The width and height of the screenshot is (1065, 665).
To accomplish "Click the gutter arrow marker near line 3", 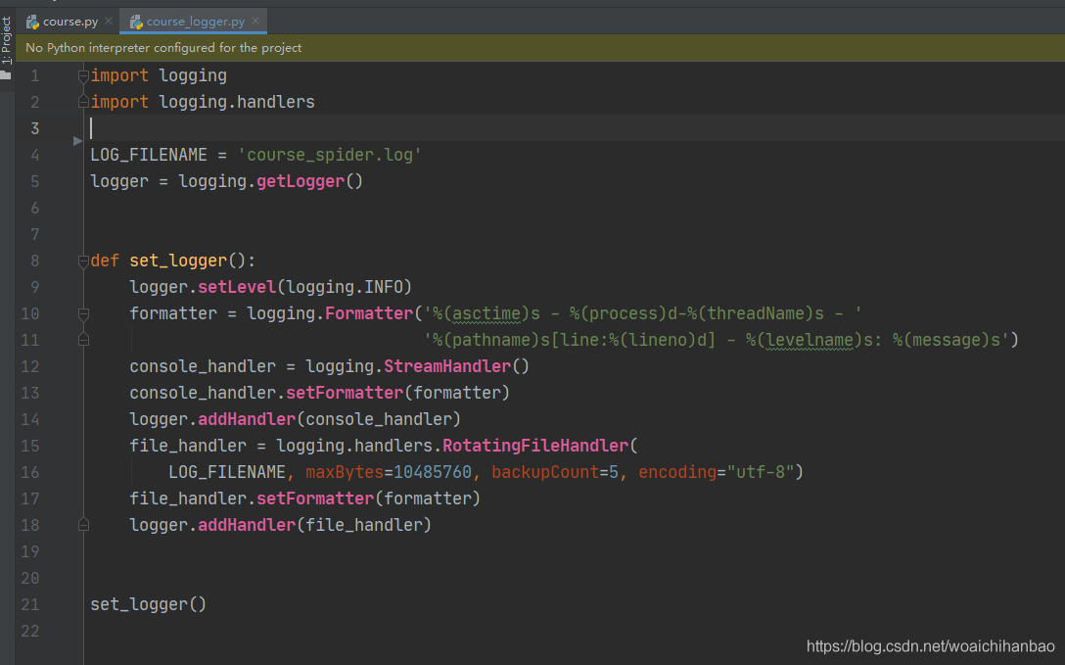I will click(77, 141).
